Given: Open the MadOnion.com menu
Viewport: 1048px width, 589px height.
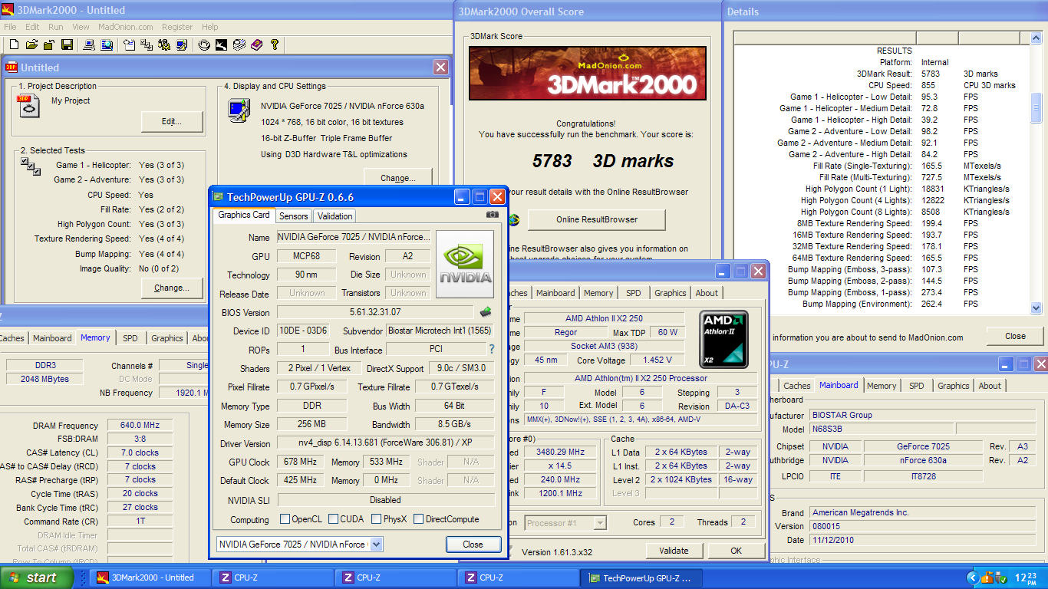Looking at the screenshot, I should pyautogui.click(x=126, y=27).
